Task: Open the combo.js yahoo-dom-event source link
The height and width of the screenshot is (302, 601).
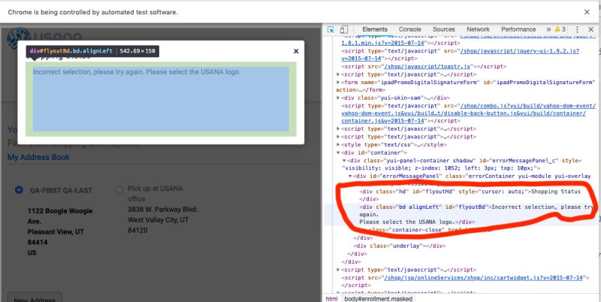Action: click(469, 113)
